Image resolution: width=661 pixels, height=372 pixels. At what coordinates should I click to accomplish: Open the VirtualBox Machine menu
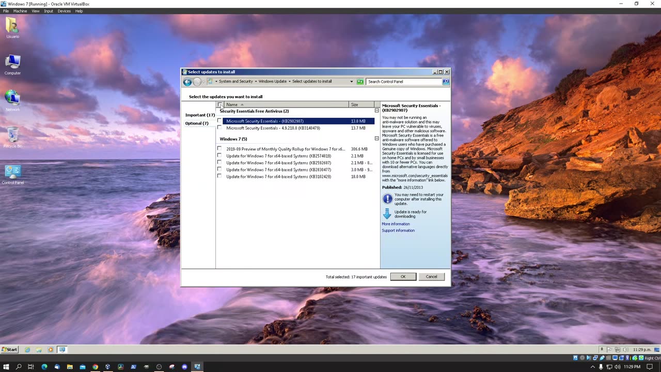point(20,11)
